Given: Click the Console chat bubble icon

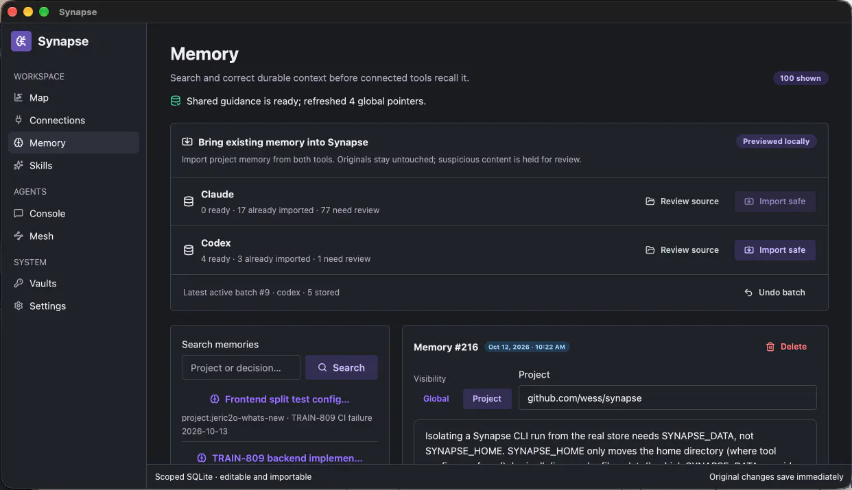Looking at the screenshot, I should point(19,214).
